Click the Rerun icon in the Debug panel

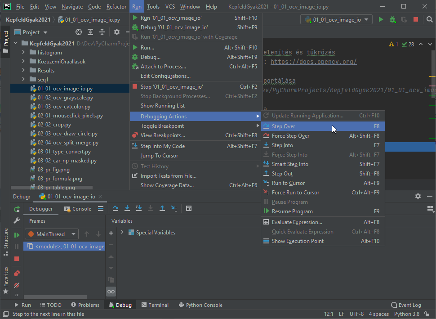pyautogui.click(x=17, y=209)
